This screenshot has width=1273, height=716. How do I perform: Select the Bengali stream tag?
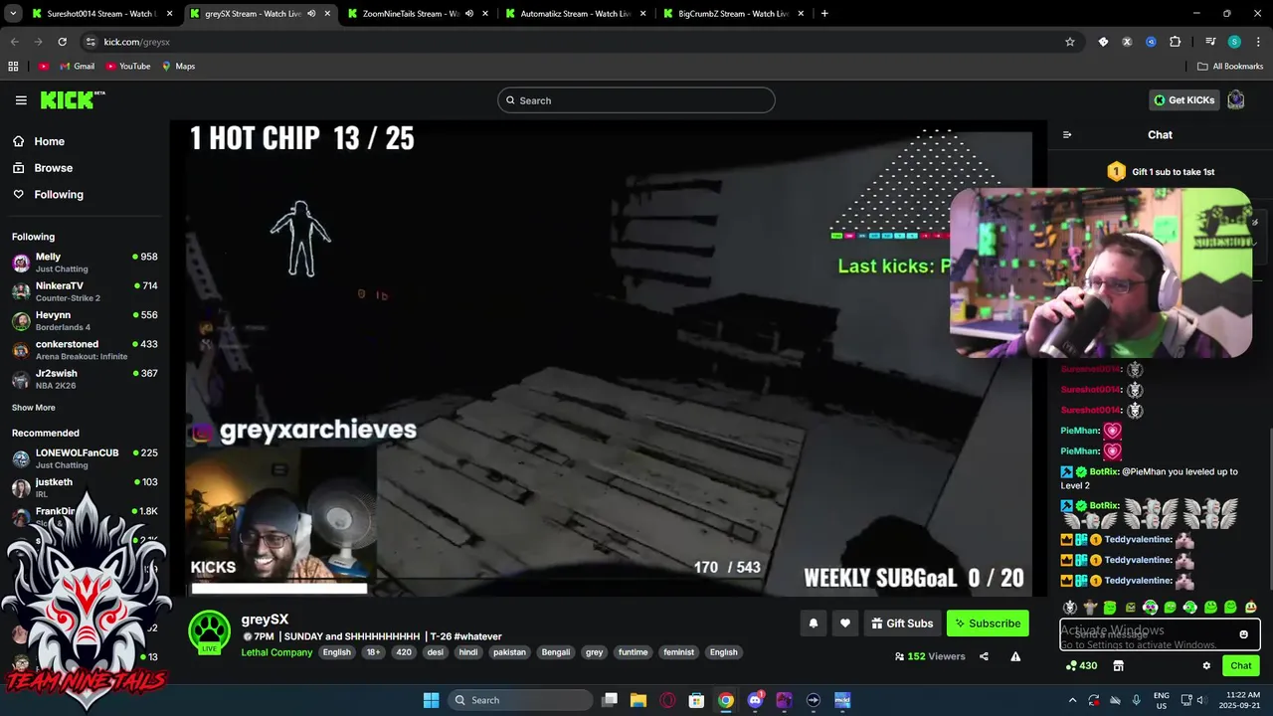(556, 652)
